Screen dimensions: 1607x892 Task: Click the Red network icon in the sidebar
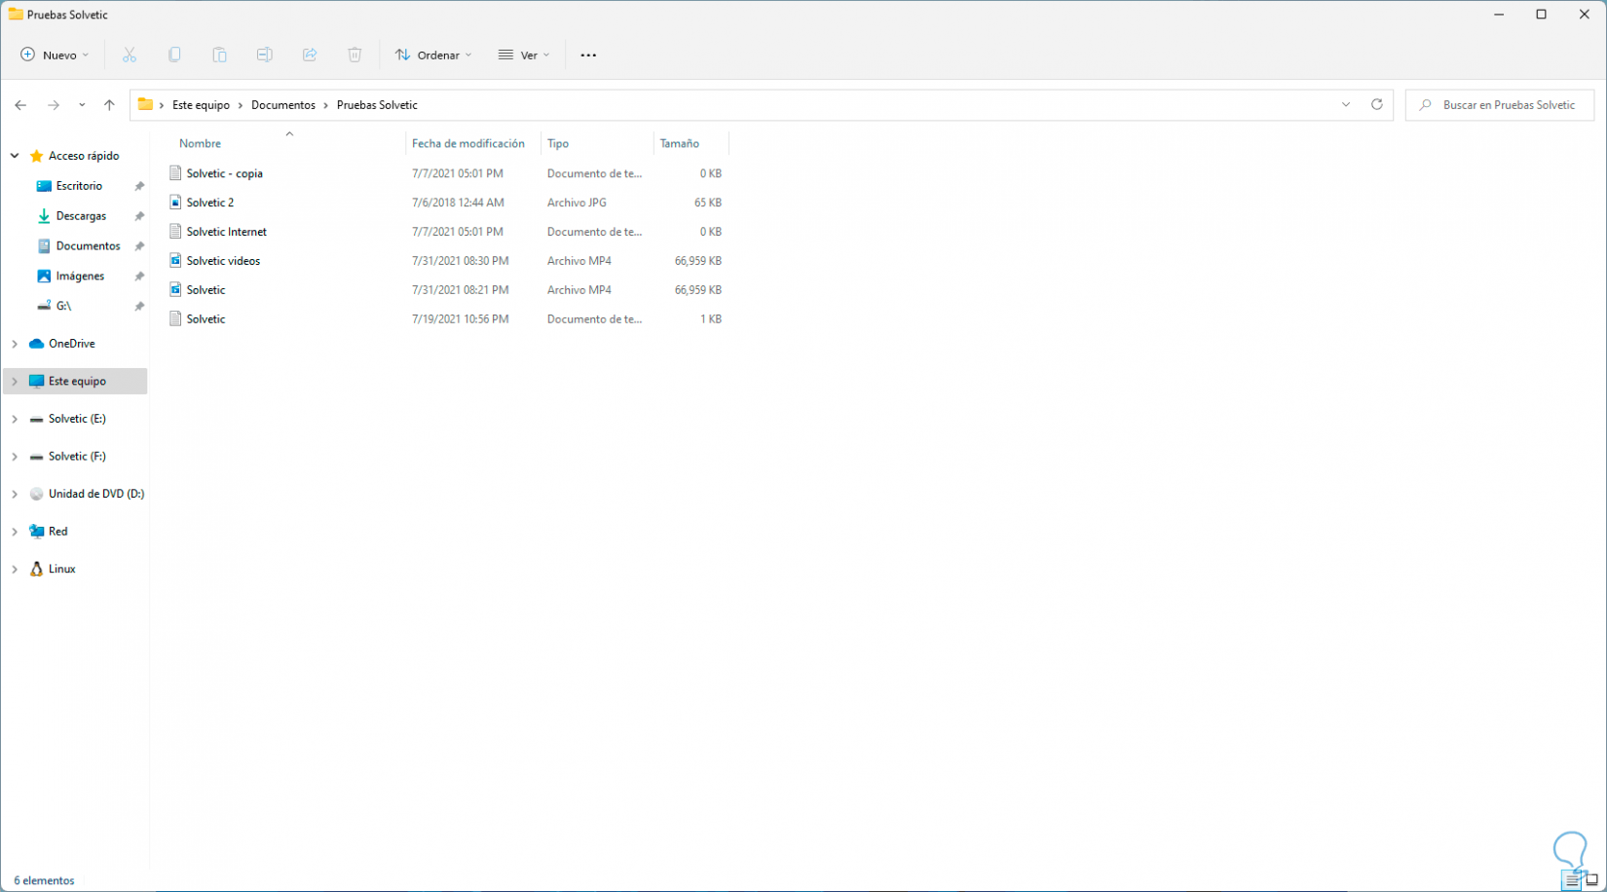pos(37,532)
